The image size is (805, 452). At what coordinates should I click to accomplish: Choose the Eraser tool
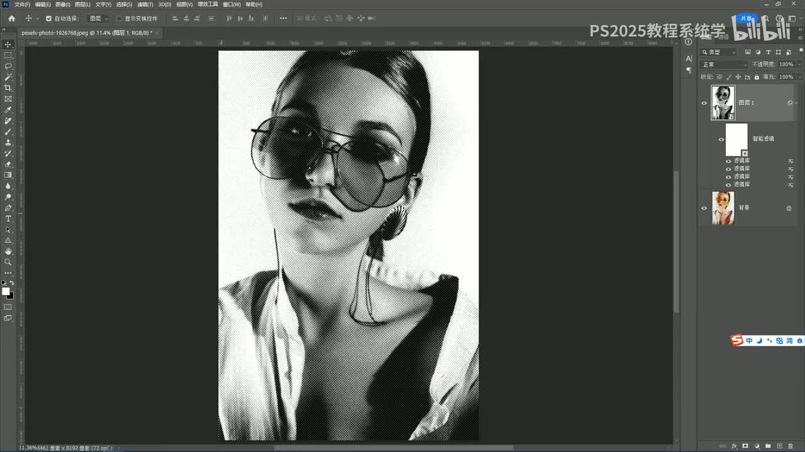point(8,164)
